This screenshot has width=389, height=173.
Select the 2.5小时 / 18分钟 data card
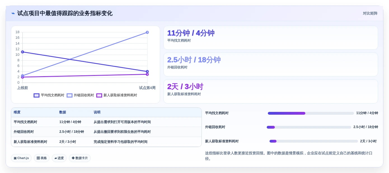[271, 64]
